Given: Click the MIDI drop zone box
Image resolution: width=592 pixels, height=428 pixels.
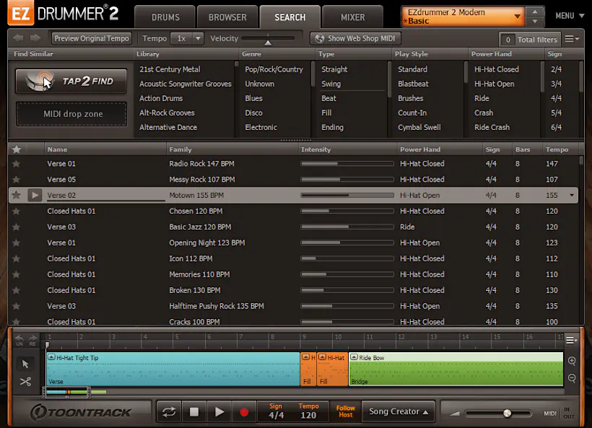Looking at the screenshot, I should coord(71,114).
